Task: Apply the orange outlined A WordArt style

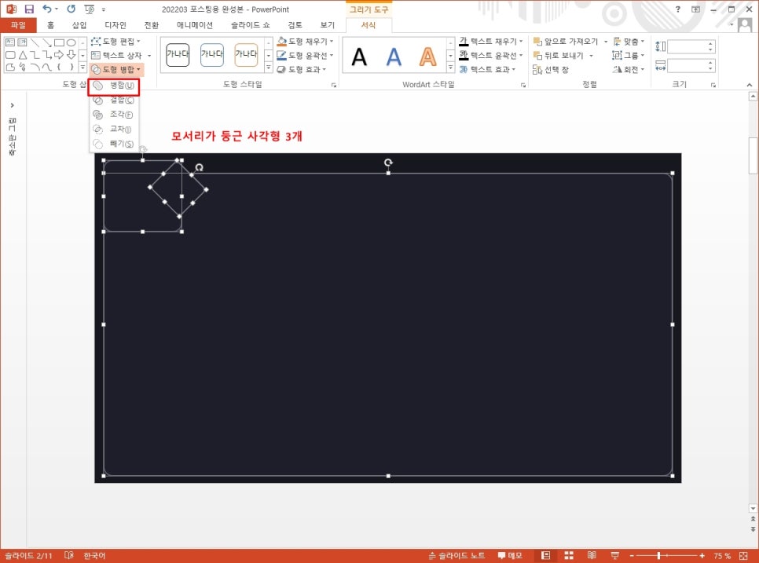Action: 427,57
